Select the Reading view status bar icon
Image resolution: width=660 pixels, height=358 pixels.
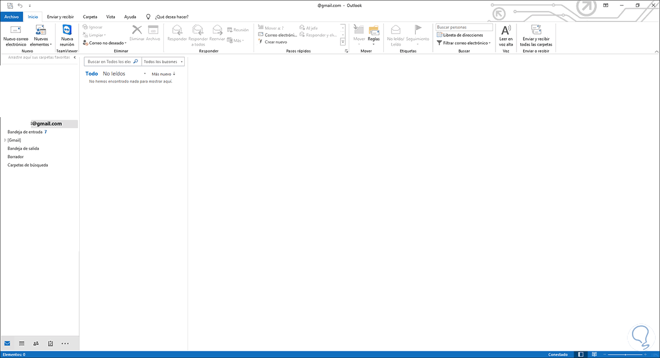[593, 355]
